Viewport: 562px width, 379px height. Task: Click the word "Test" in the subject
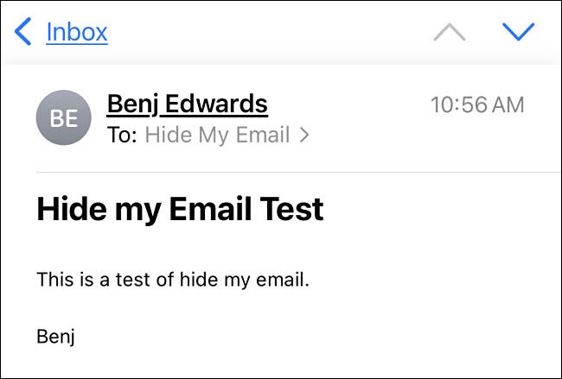(293, 210)
